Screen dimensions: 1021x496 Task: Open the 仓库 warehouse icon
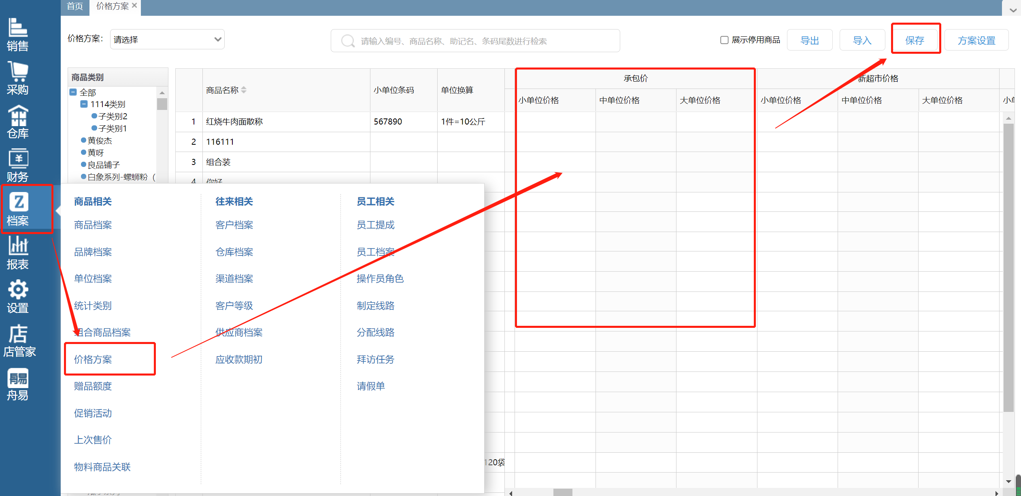17,122
